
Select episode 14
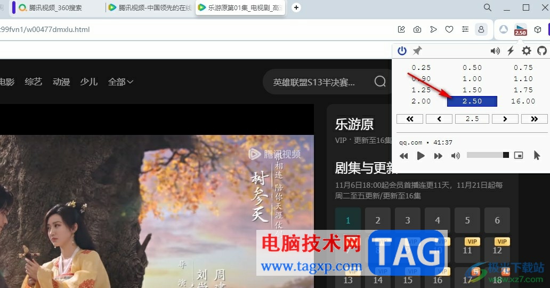(x=378, y=279)
